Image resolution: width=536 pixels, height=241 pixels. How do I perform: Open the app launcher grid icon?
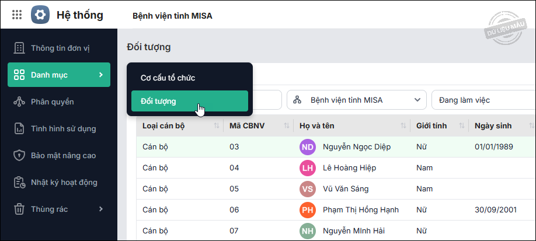(x=17, y=15)
